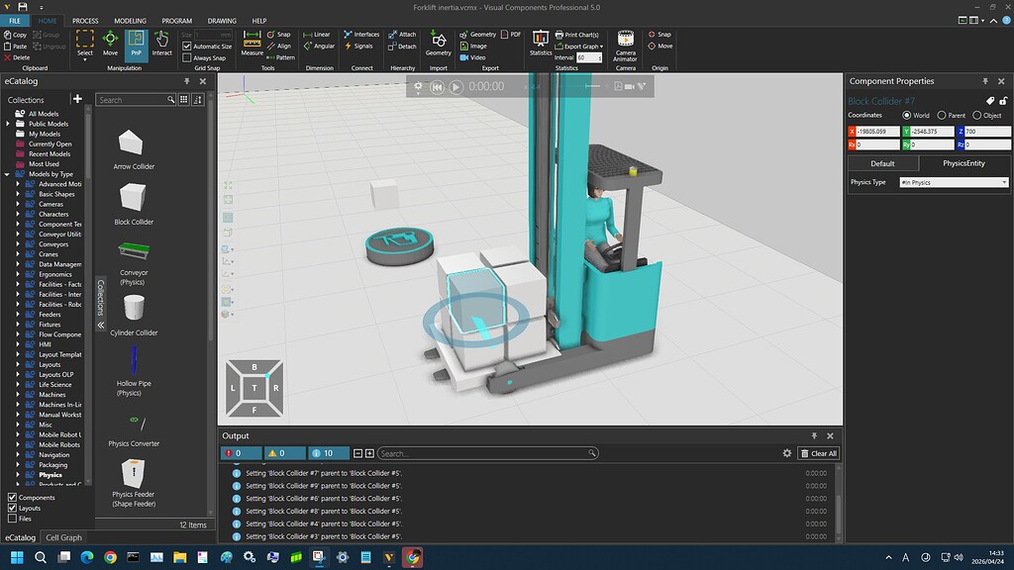The height and width of the screenshot is (570, 1014).
Task: Select the Object coordinates radio button
Action: point(976,115)
